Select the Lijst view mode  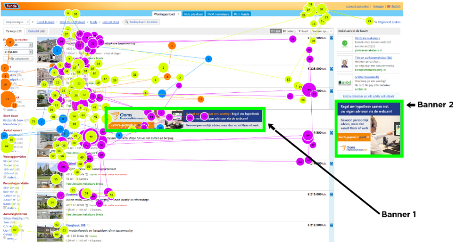pos(276,31)
